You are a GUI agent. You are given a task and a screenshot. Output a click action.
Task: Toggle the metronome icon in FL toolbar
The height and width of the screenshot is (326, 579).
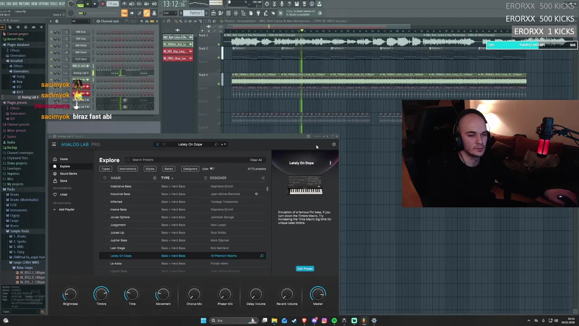(124, 4)
